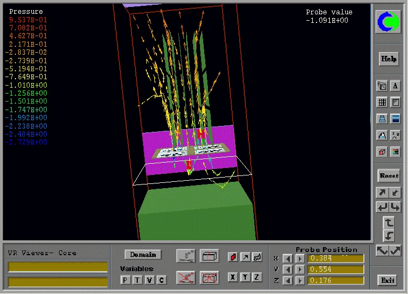This screenshot has height=294, width=408.
Task: Click the wireframe box icon without red cross
Action: [208, 256]
